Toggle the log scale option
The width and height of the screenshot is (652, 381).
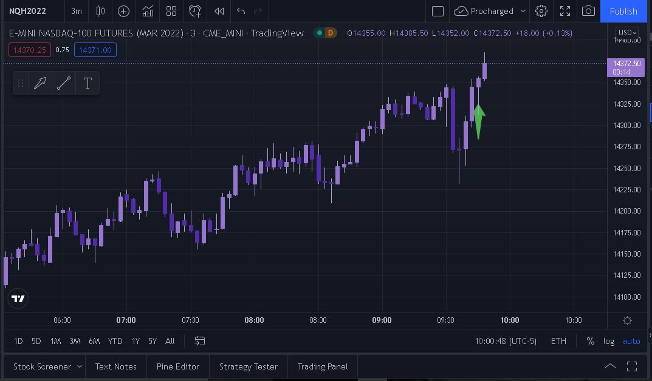click(x=608, y=341)
